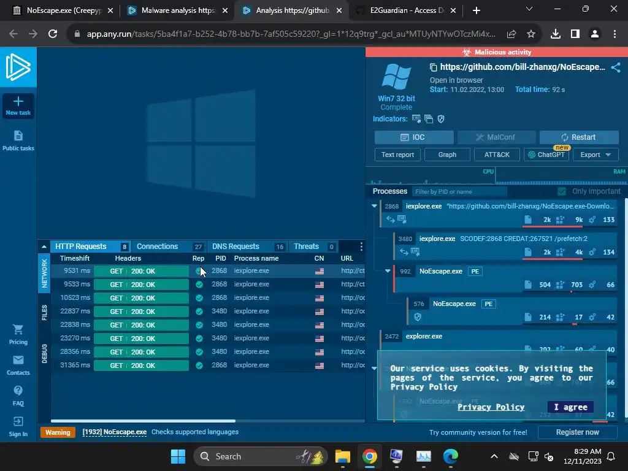This screenshot has height=471, width=628.
Task: Click the first indicator icon
Action: pos(416,118)
